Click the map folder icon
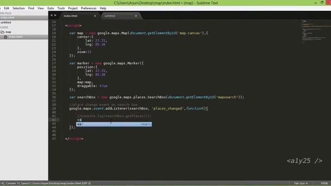The height and width of the screenshot is (186, 331). coord(3,32)
